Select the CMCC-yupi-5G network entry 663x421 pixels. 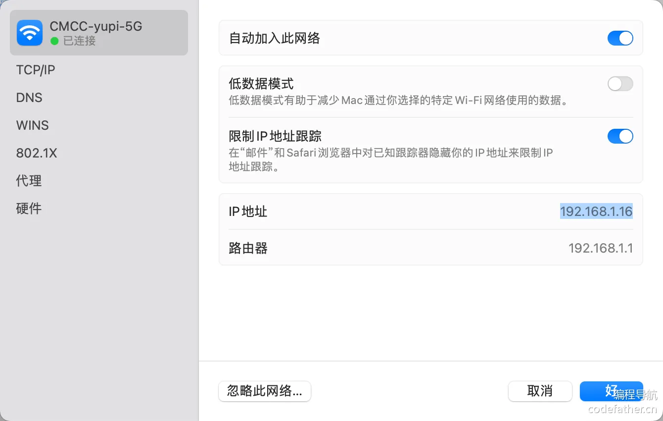pos(99,33)
